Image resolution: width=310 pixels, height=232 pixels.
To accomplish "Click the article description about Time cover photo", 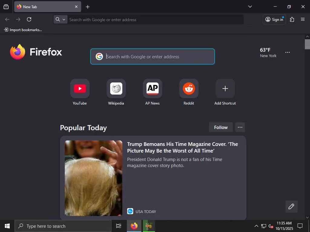I will (x=175, y=162).
